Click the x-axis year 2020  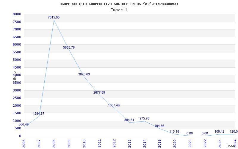175,144
